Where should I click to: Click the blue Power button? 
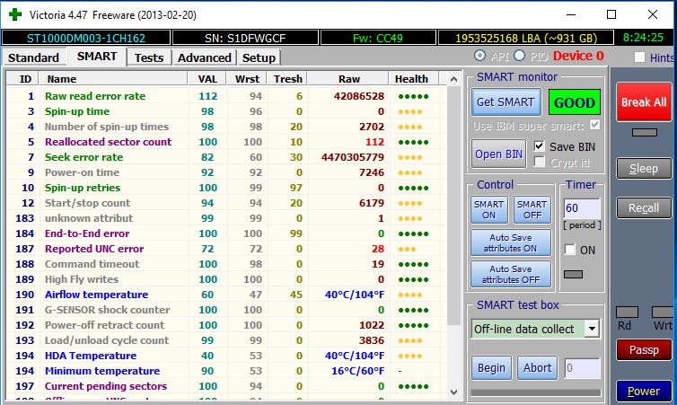(643, 392)
